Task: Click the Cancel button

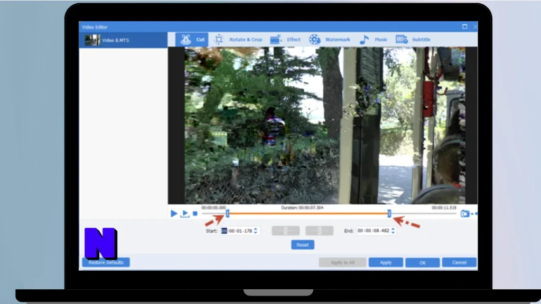Action: [459, 263]
